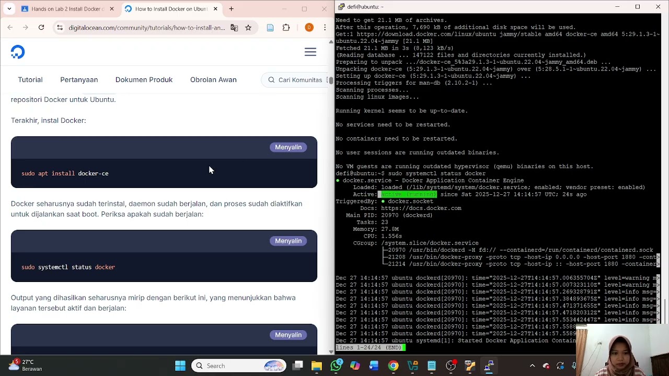Click 'sudo apt install docker-ce' code text
669x376 pixels.
click(x=65, y=173)
